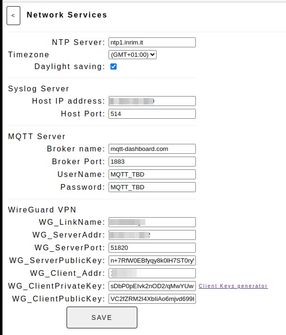Click the Syslog Host Port field
The image size is (286, 335).
pyautogui.click(x=152, y=114)
